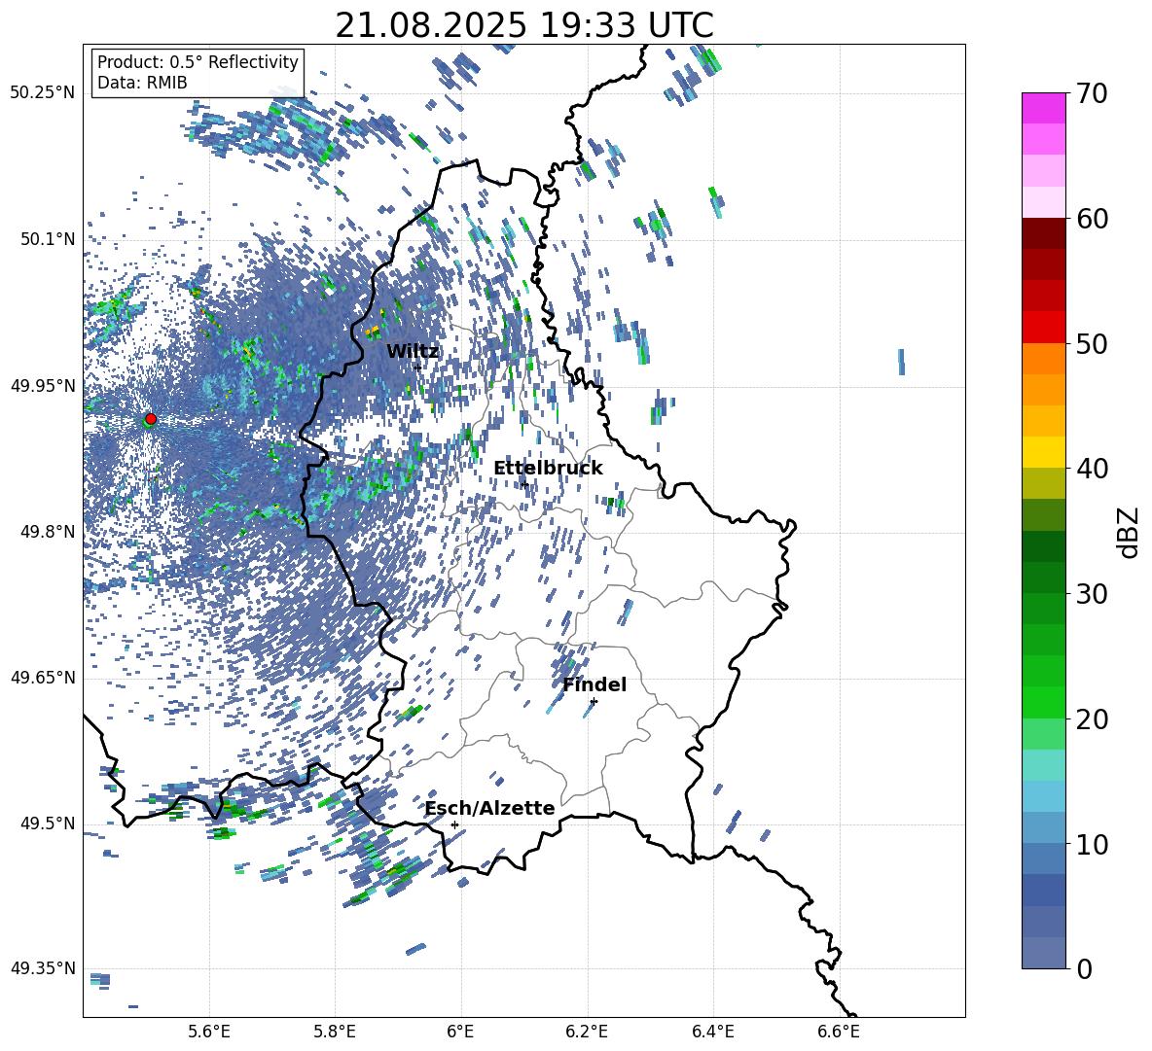Click the 5.6°E longitude label
The width and height of the screenshot is (1152, 1051).
(x=209, y=1032)
